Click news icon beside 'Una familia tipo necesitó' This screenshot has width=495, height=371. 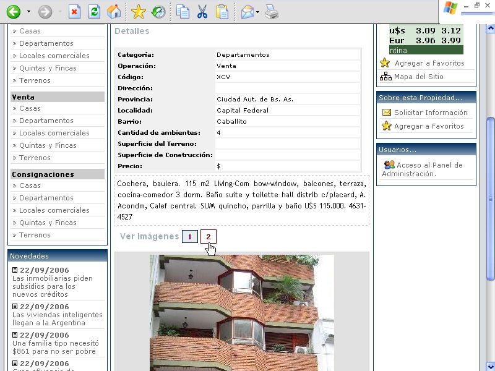14,335
